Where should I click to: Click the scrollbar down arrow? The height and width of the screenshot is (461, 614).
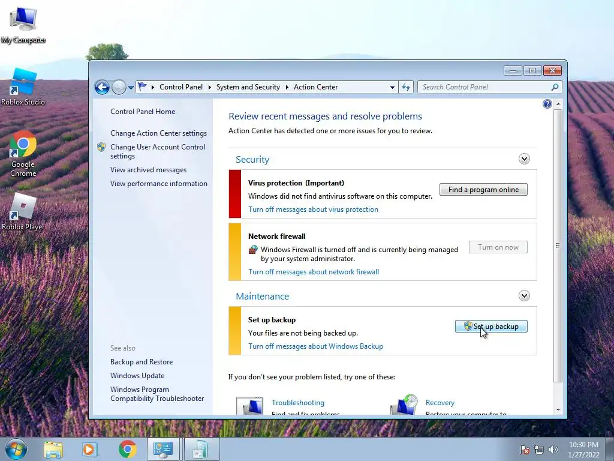coord(558,410)
